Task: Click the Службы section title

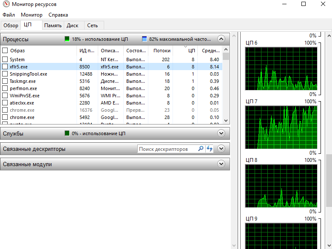Action: 13,133
